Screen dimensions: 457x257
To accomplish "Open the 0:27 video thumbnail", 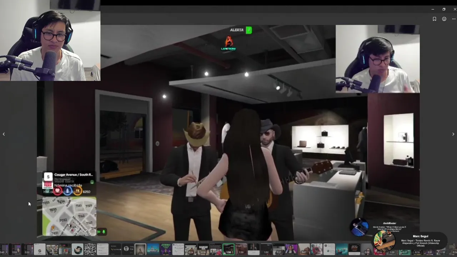I will (x=279, y=249).
